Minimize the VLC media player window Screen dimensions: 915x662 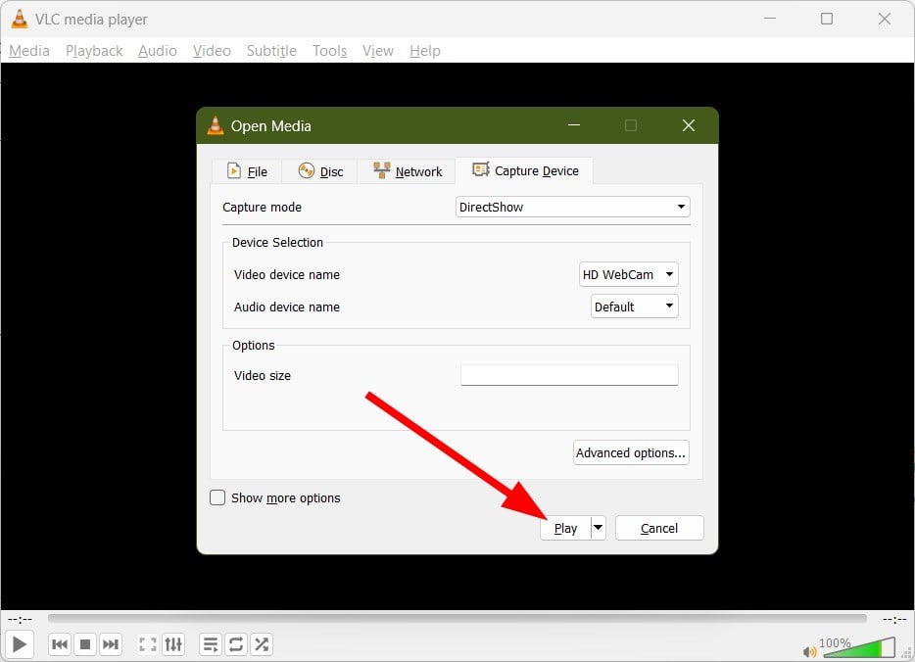(770, 19)
